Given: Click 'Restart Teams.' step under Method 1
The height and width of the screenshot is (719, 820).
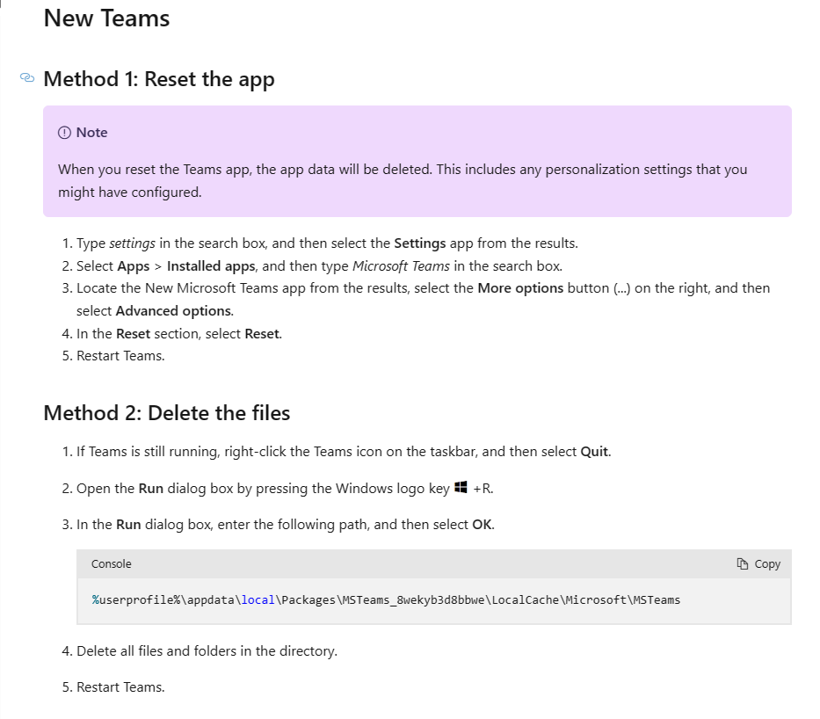Looking at the screenshot, I should tap(120, 356).
